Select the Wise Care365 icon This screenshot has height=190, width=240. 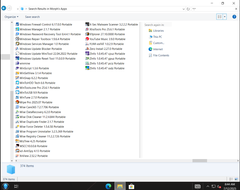point(17,107)
